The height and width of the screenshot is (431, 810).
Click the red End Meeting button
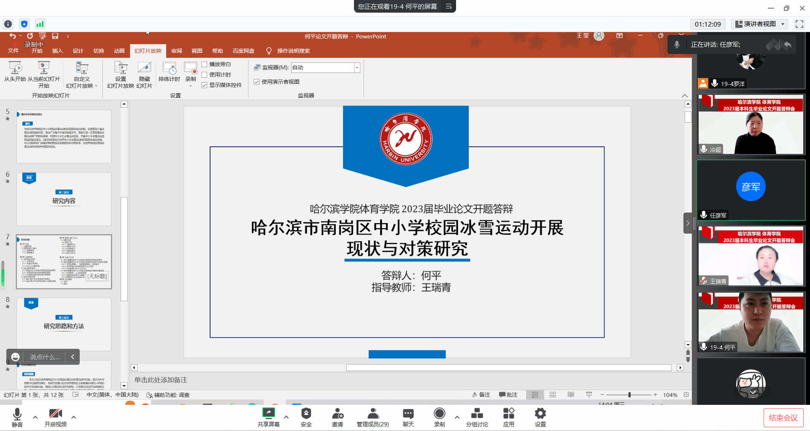[783, 418]
